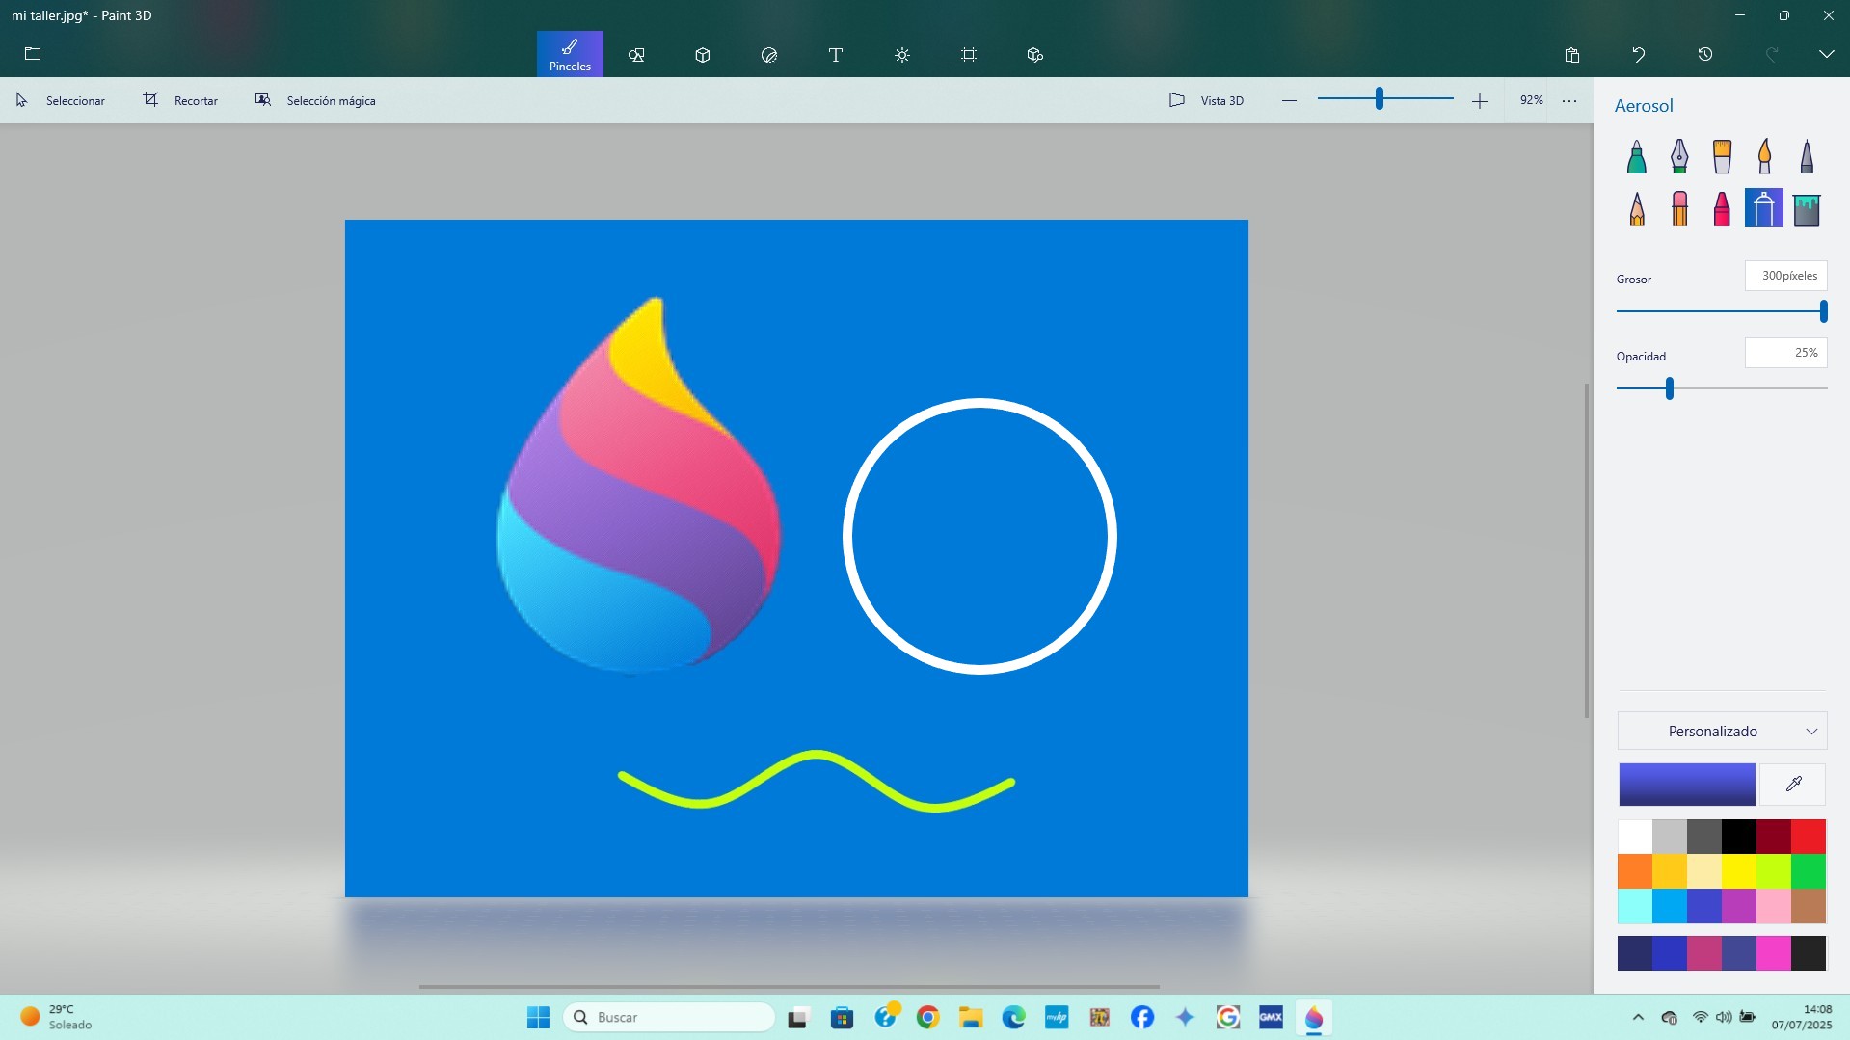
Task: Click the Recortar crop button
Action: click(x=181, y=100)
